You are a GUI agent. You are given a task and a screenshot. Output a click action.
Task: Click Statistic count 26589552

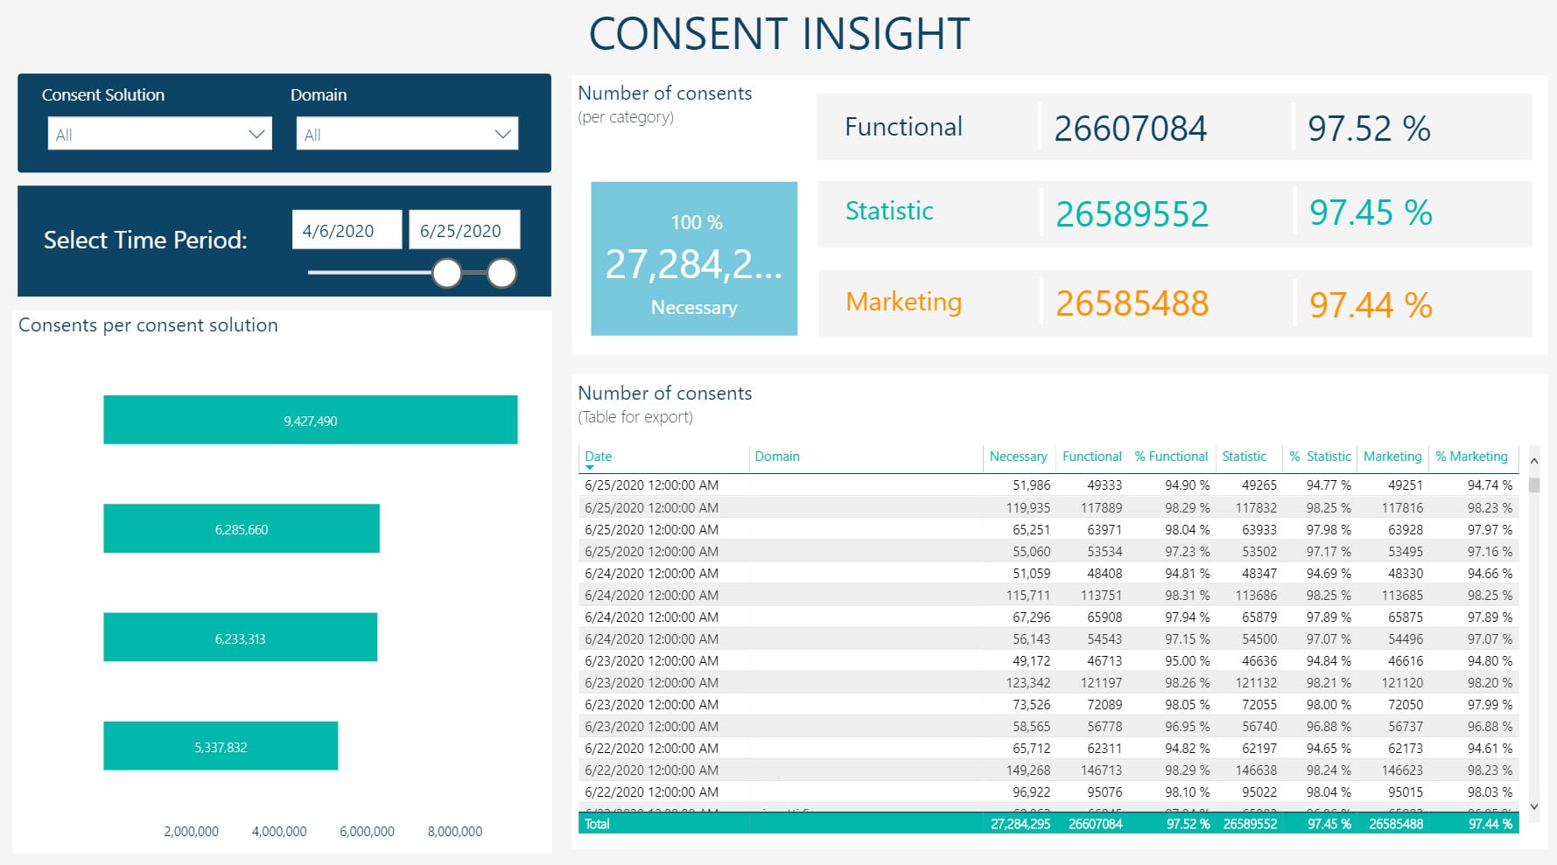(1132, 214)
